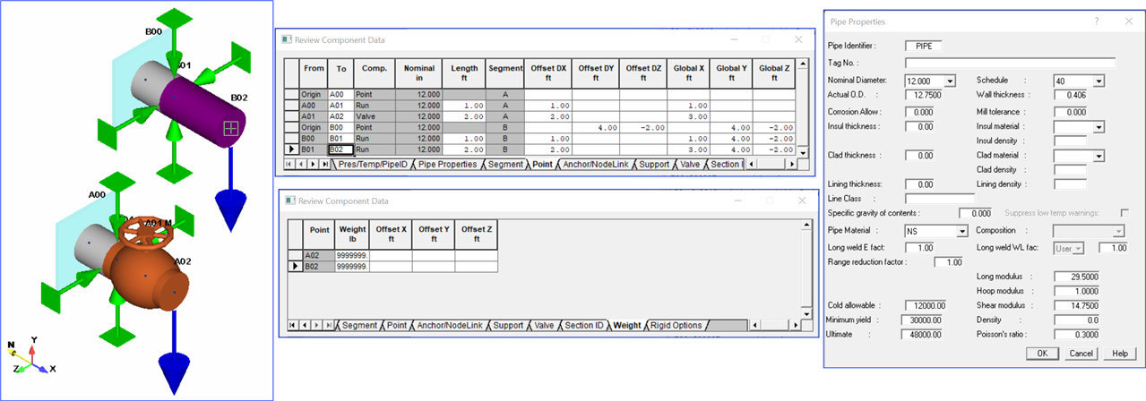
Task: Click the Valve cell in Comp. column
Action: [374, 116]
